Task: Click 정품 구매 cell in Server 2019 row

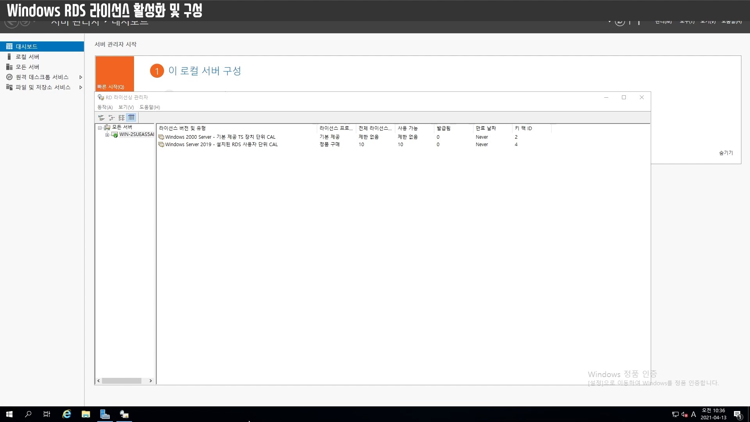Action: tap(329, 145)
